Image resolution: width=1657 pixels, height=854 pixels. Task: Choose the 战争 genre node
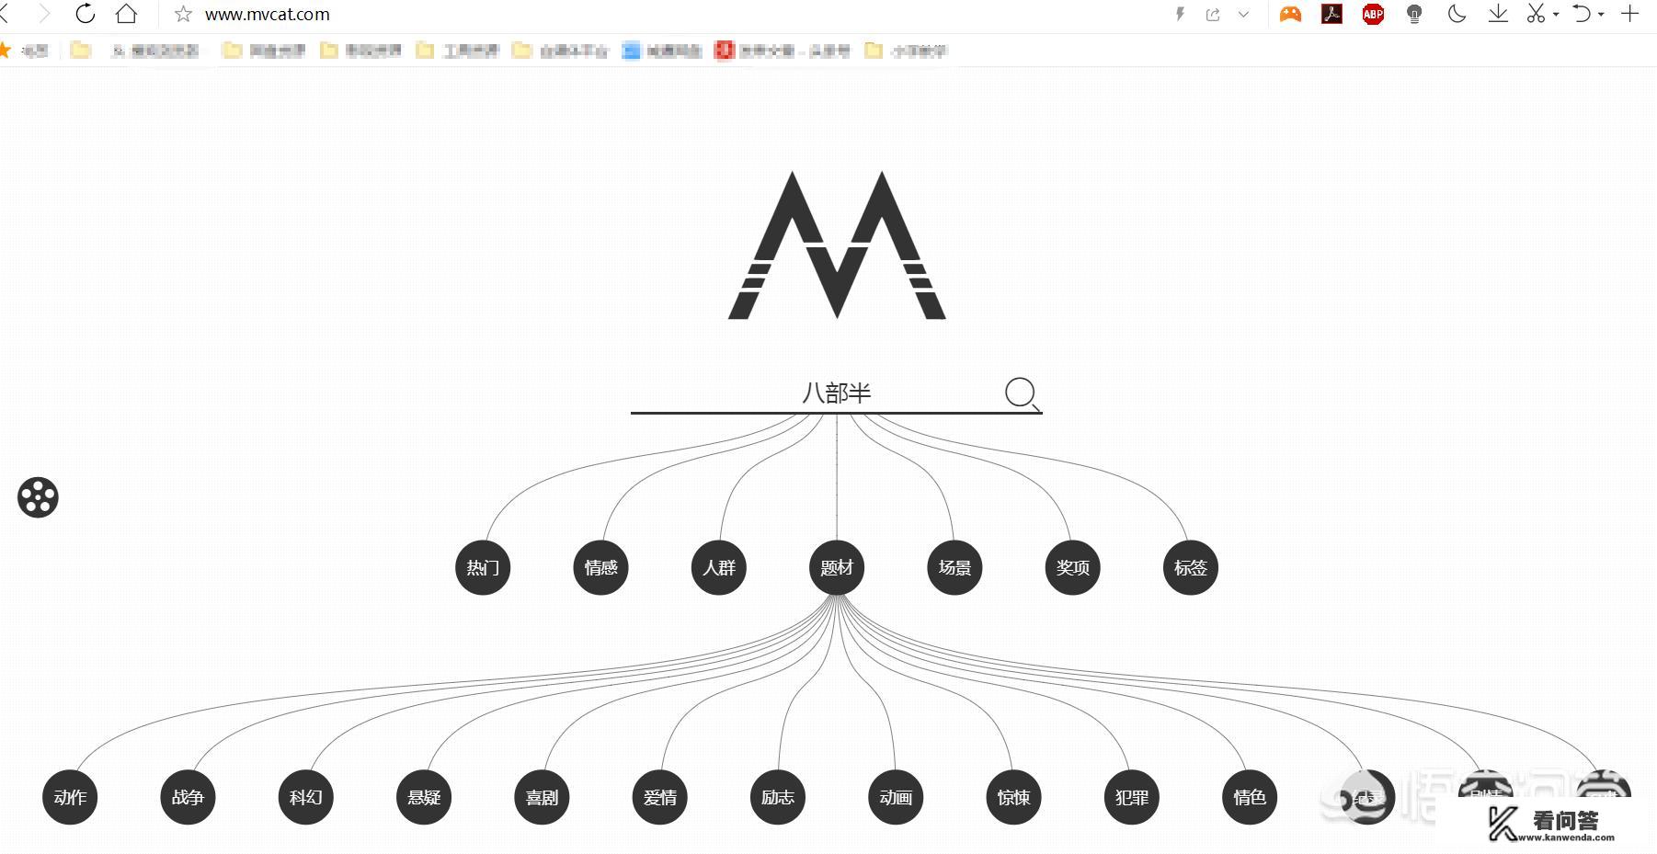point(188,797)
